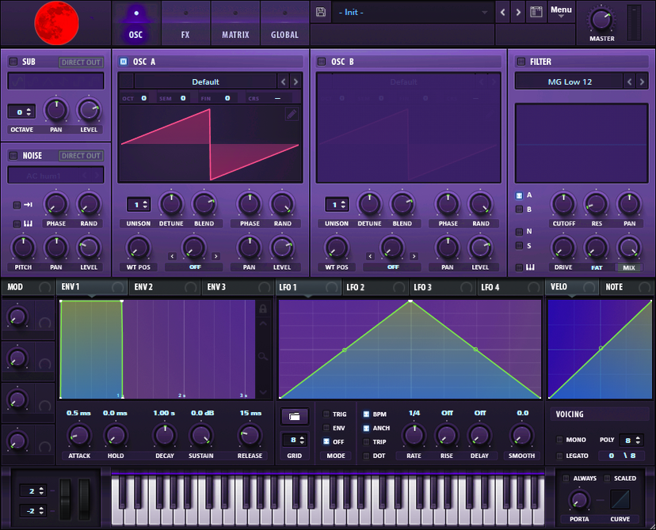Enable the FILTER module

(x=521, y=62)
